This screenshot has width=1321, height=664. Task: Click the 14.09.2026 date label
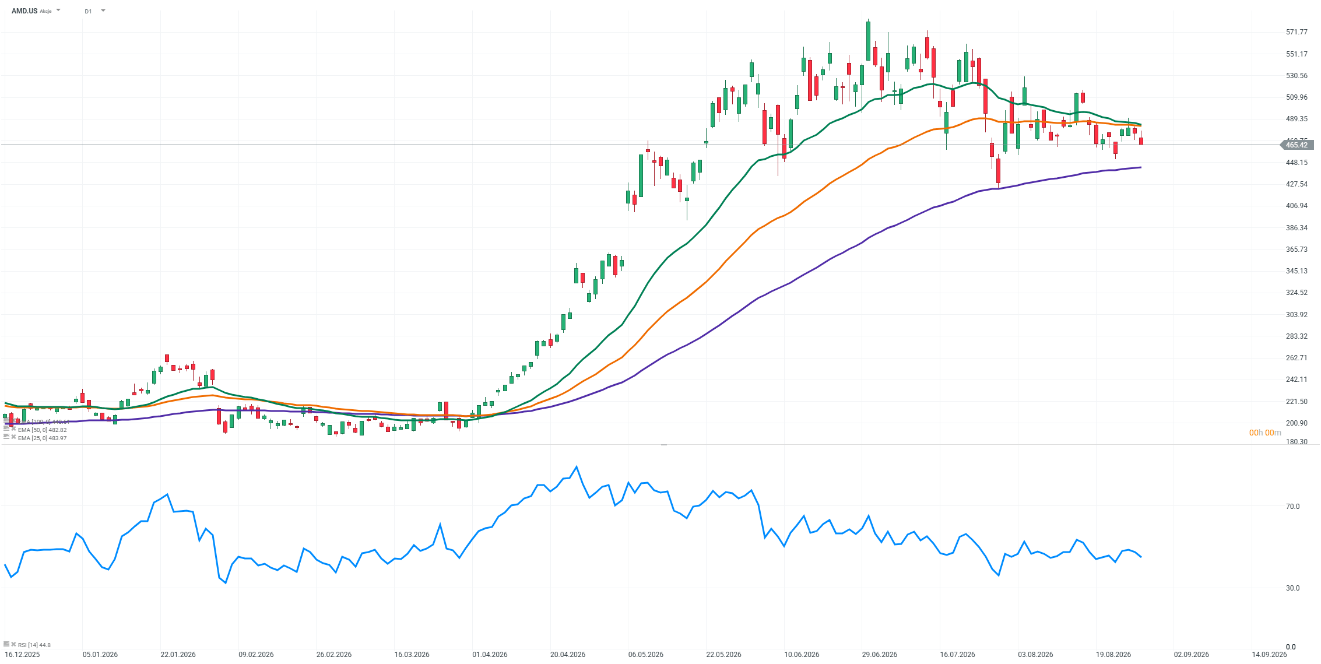1269,655
